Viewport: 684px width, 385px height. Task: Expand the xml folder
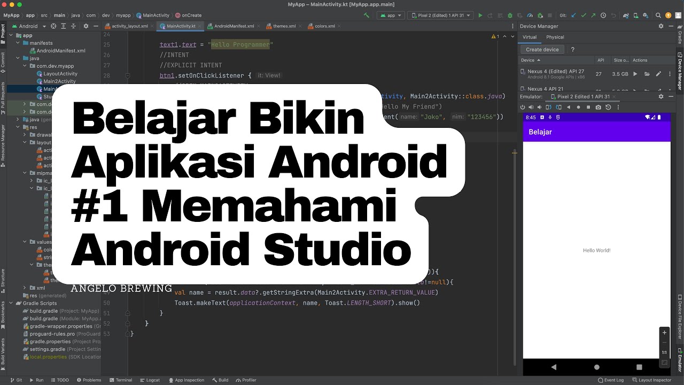click(x=25, y=288)
